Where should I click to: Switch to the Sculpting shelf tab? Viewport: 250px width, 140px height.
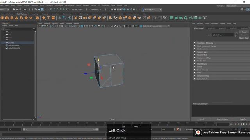pos(35,14)
